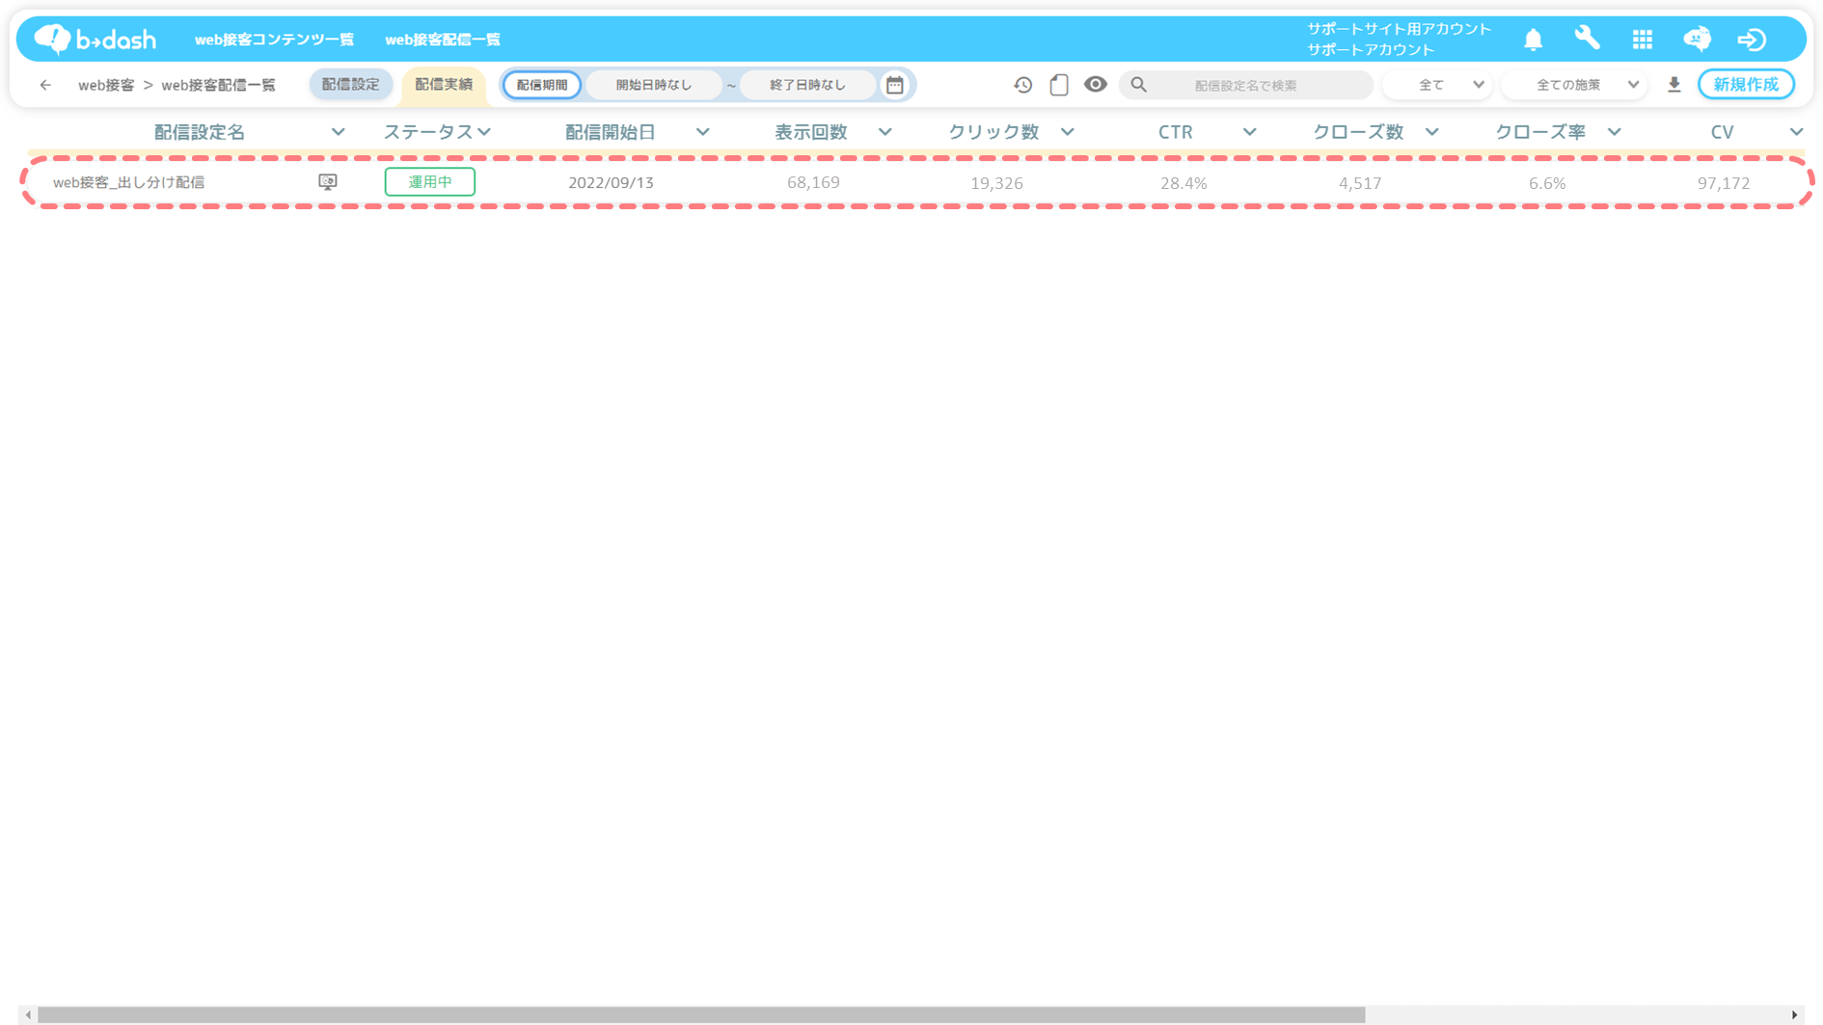Expand the ステータス column chevron
Viewport: 1823px width, 1025px height.
coord(484,132)
